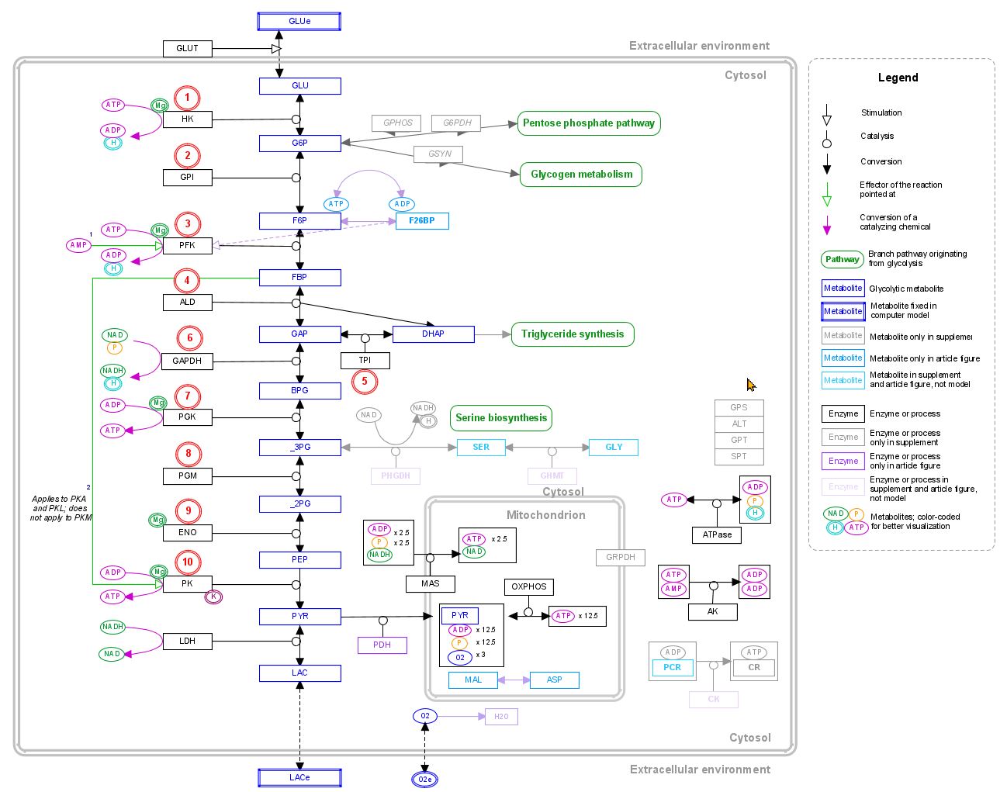The height and width of the screenshot is (792, 1007).
Task: Select the Serine biosynthesis pathway node
Action: point(501,418)
